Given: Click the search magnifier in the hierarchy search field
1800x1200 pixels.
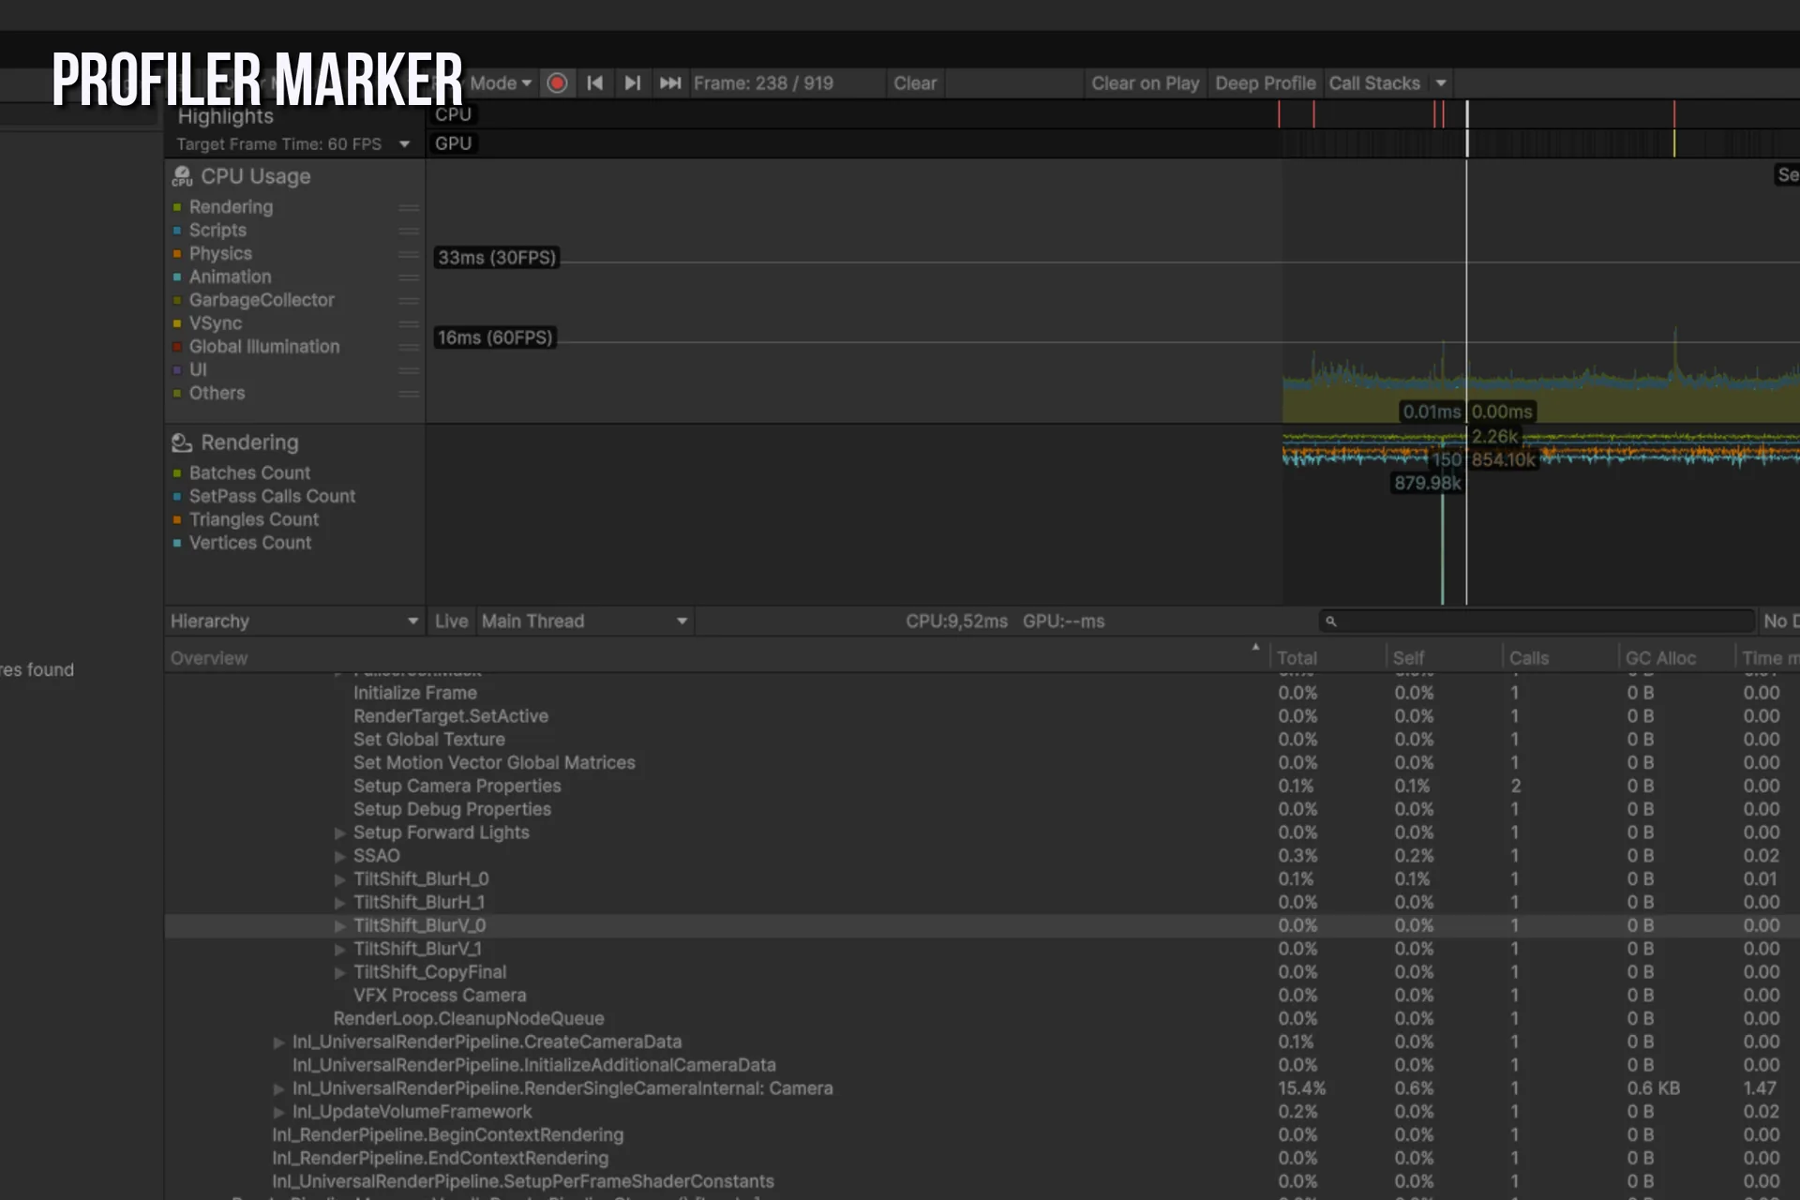Looking at the screenshot, I should (x=1330, y=621).
